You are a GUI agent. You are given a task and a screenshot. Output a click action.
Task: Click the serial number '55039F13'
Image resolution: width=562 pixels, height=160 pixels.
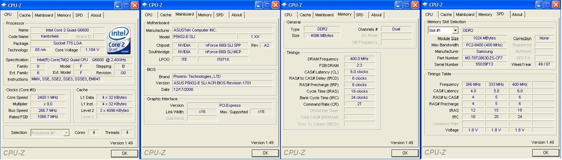tap(484, 64)
